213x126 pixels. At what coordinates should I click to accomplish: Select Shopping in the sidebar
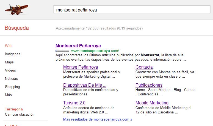pyautogui.click(x=12, y=87)
